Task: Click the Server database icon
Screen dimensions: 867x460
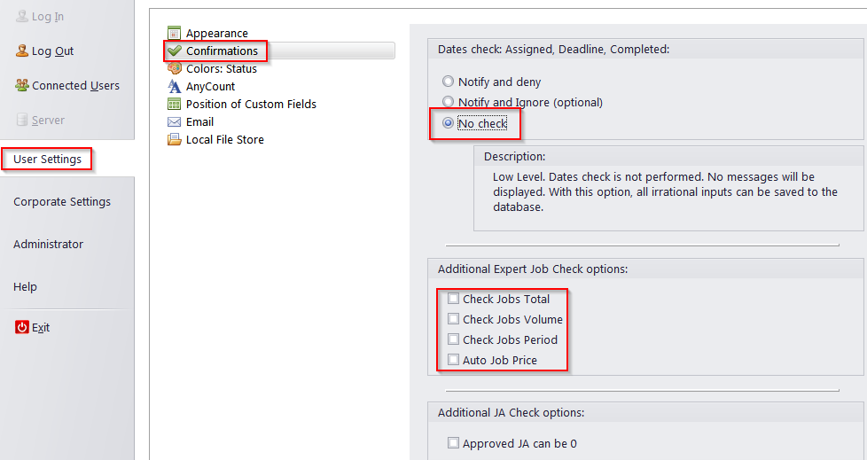Action: [21, 120]
